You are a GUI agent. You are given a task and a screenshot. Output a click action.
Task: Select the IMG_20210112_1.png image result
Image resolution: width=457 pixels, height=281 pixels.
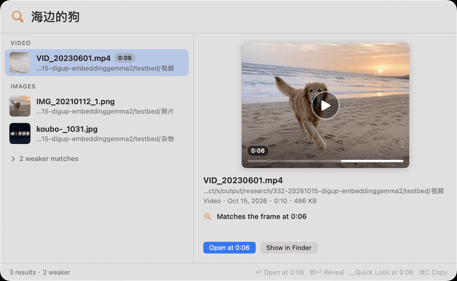tap(96, 106)
